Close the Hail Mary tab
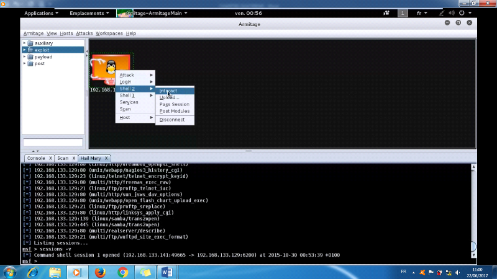This screenshot has height=279, width=497. pos(107,158)
